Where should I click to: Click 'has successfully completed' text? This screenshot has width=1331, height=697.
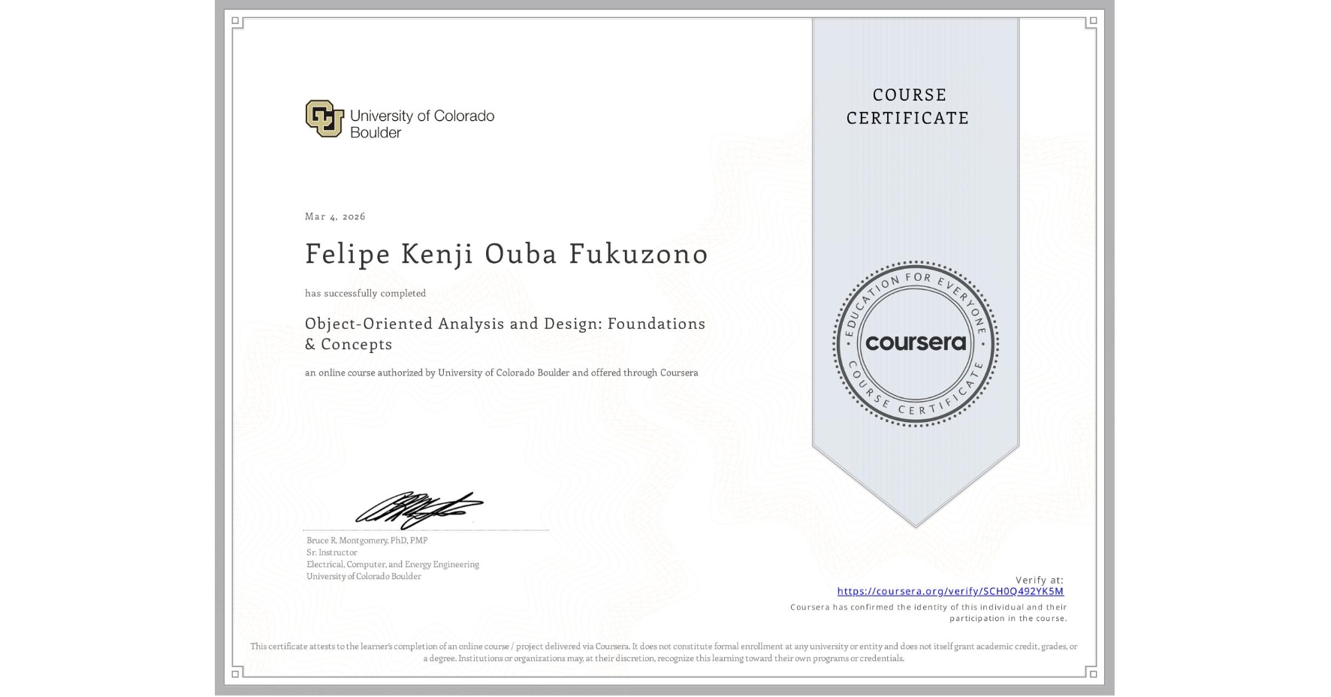365,293
